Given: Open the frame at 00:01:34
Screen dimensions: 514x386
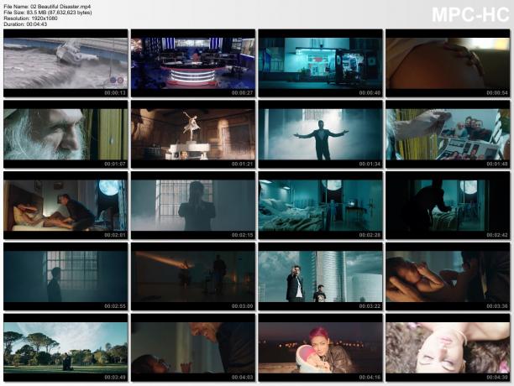Looking at the screenshot, I should (x=320, y=134).
